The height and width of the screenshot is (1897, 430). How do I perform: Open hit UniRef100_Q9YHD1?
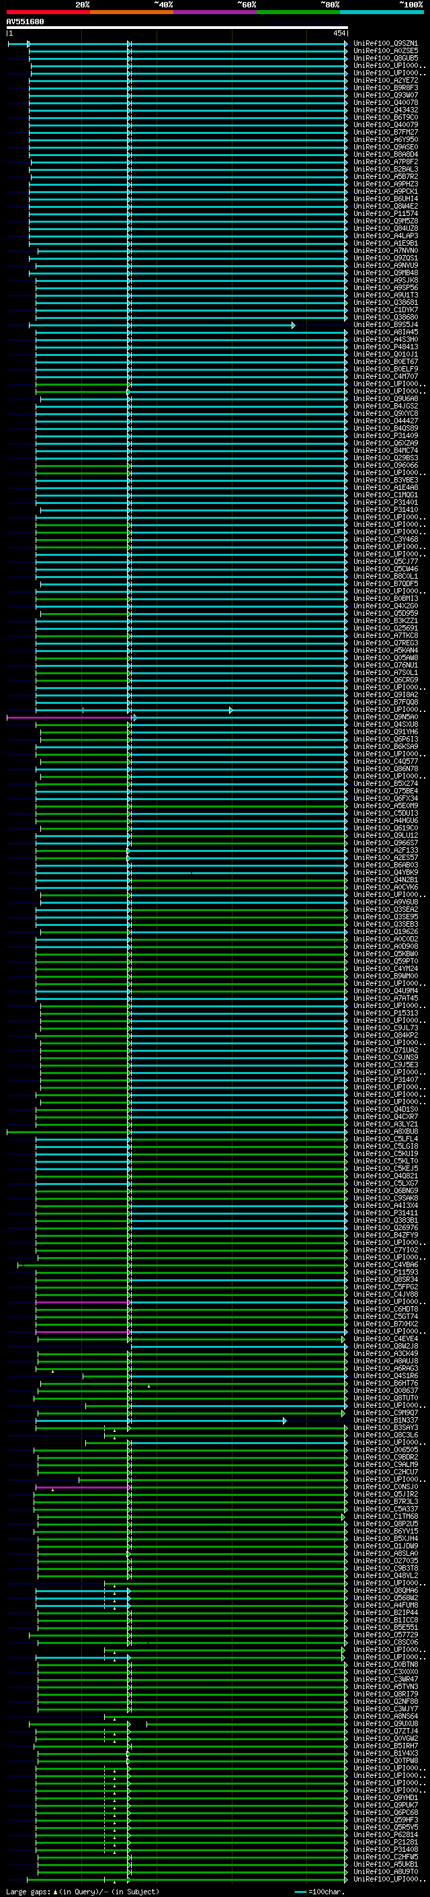[385, 1798]
